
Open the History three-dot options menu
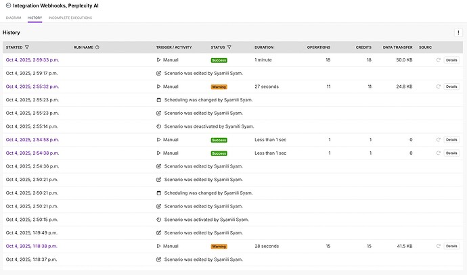click(x=458, y=32)
